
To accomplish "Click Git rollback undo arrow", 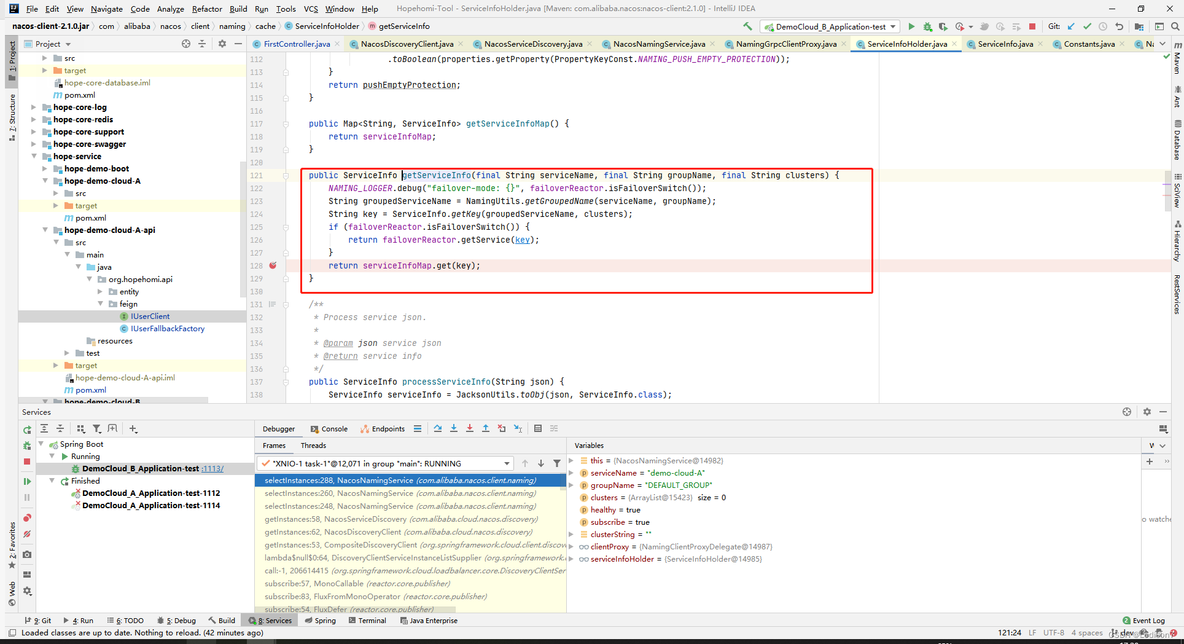I will [x=1119, y=26].
